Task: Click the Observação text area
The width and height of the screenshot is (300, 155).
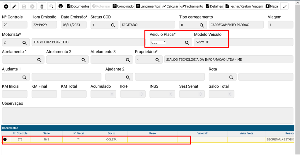Action: pyautogui.click(x=147, y=115)
